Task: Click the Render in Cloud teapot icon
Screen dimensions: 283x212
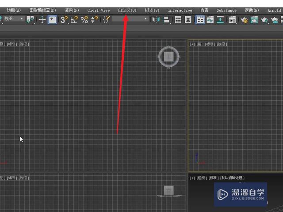Action: 275,20
